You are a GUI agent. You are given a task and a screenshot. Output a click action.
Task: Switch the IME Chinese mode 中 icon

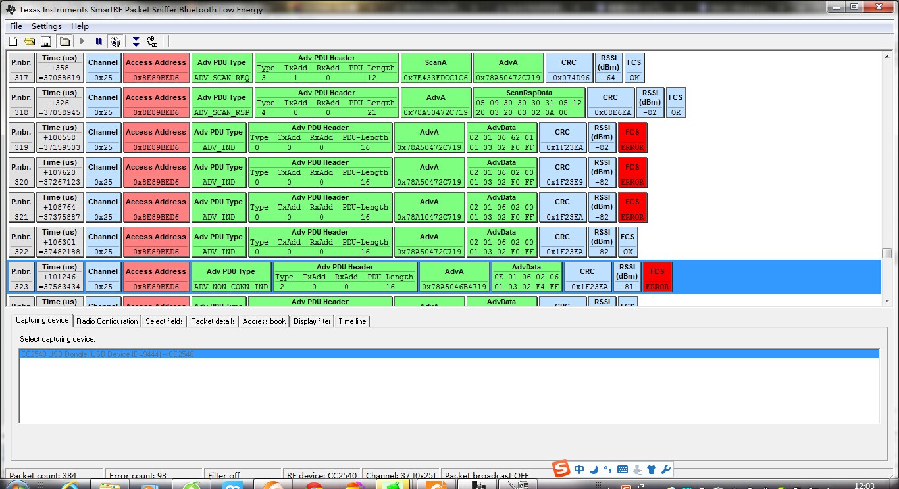[x=579, y=469]
